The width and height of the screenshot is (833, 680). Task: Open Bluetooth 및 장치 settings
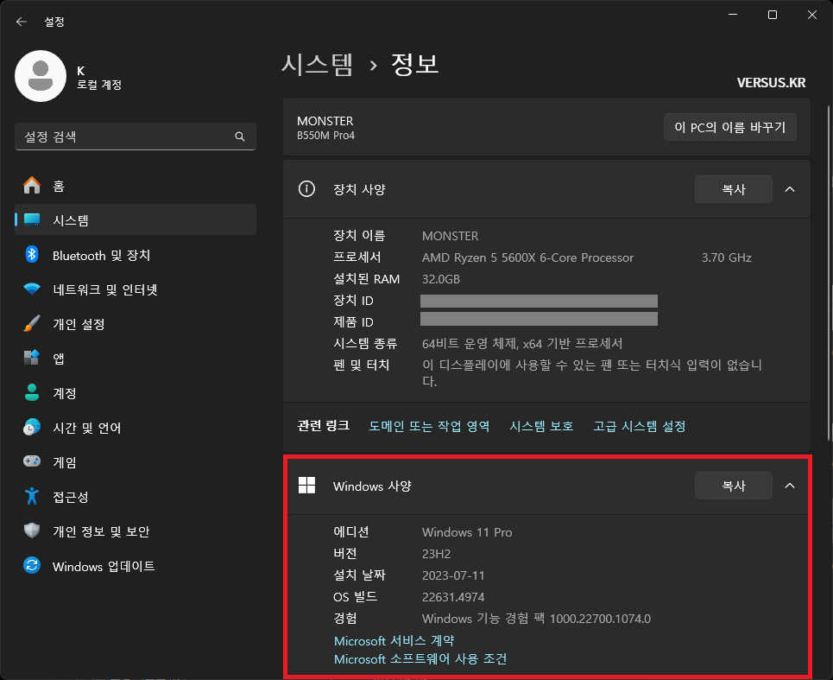coord(136,255)
